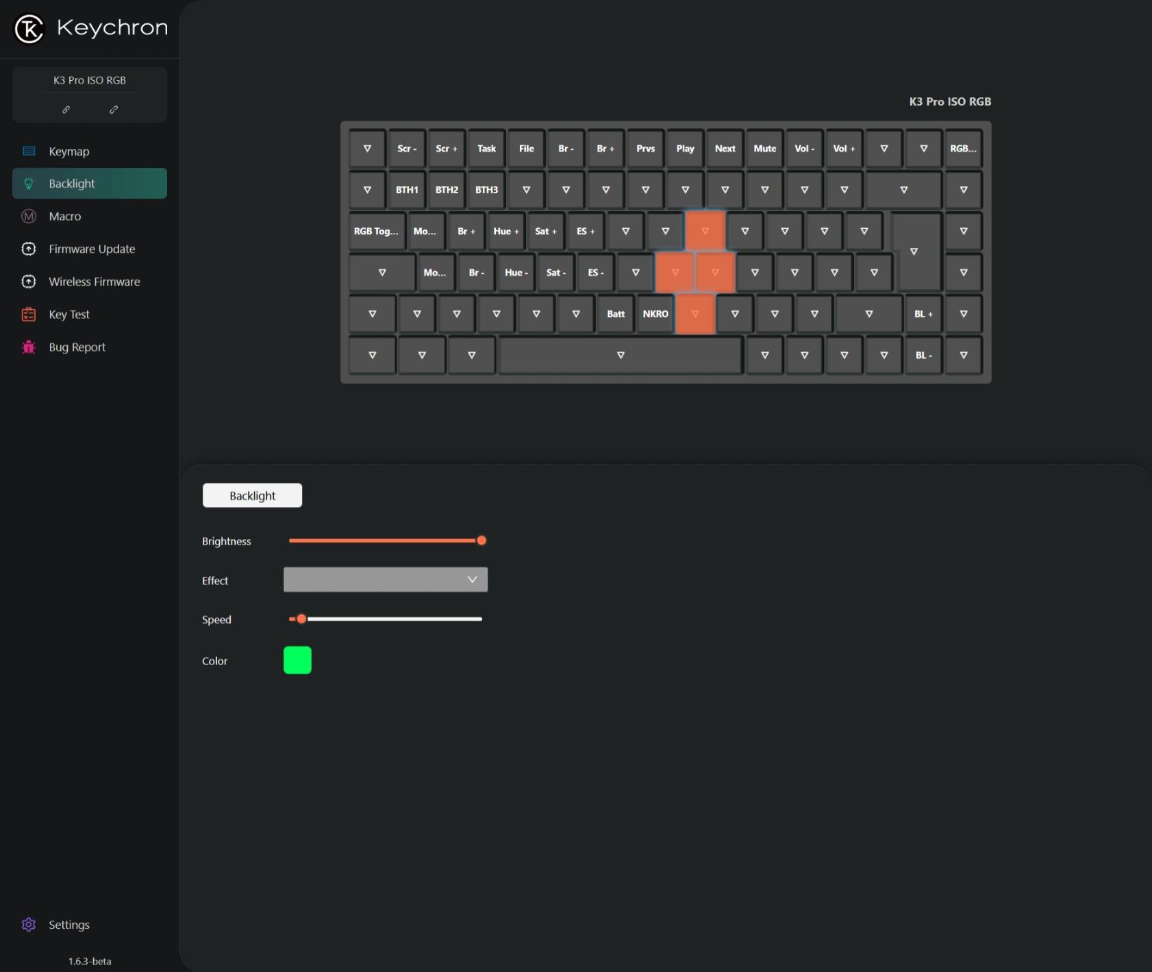This screenshot has width=1152, height=972.
Task: Click the NKRO key on keyboard layout
Action: point(655,314)
